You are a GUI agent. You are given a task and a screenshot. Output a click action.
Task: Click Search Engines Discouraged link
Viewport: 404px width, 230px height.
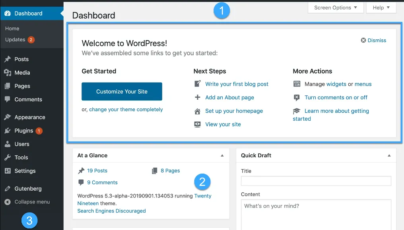tap(112, 211)
